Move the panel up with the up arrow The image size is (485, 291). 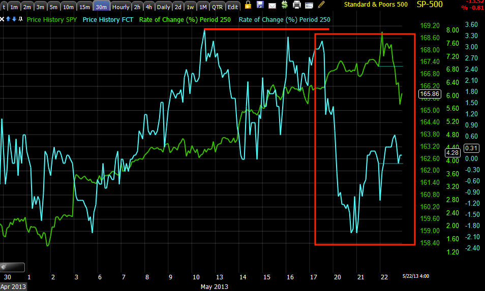click(8, 19)
